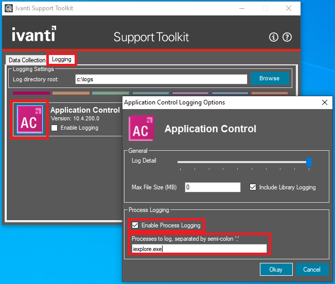Image resolution: width=335 pixels, height=284 pixels.
Task: Disable the Enable Process Logging checkbox
Action: click(135, 225)
